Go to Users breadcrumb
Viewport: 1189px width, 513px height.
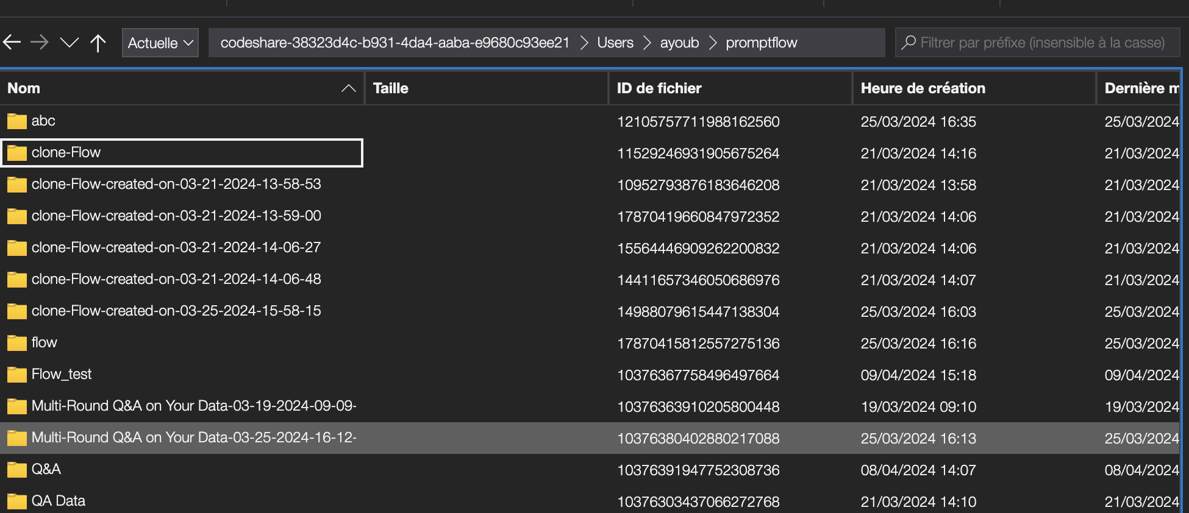coord(615,43)
